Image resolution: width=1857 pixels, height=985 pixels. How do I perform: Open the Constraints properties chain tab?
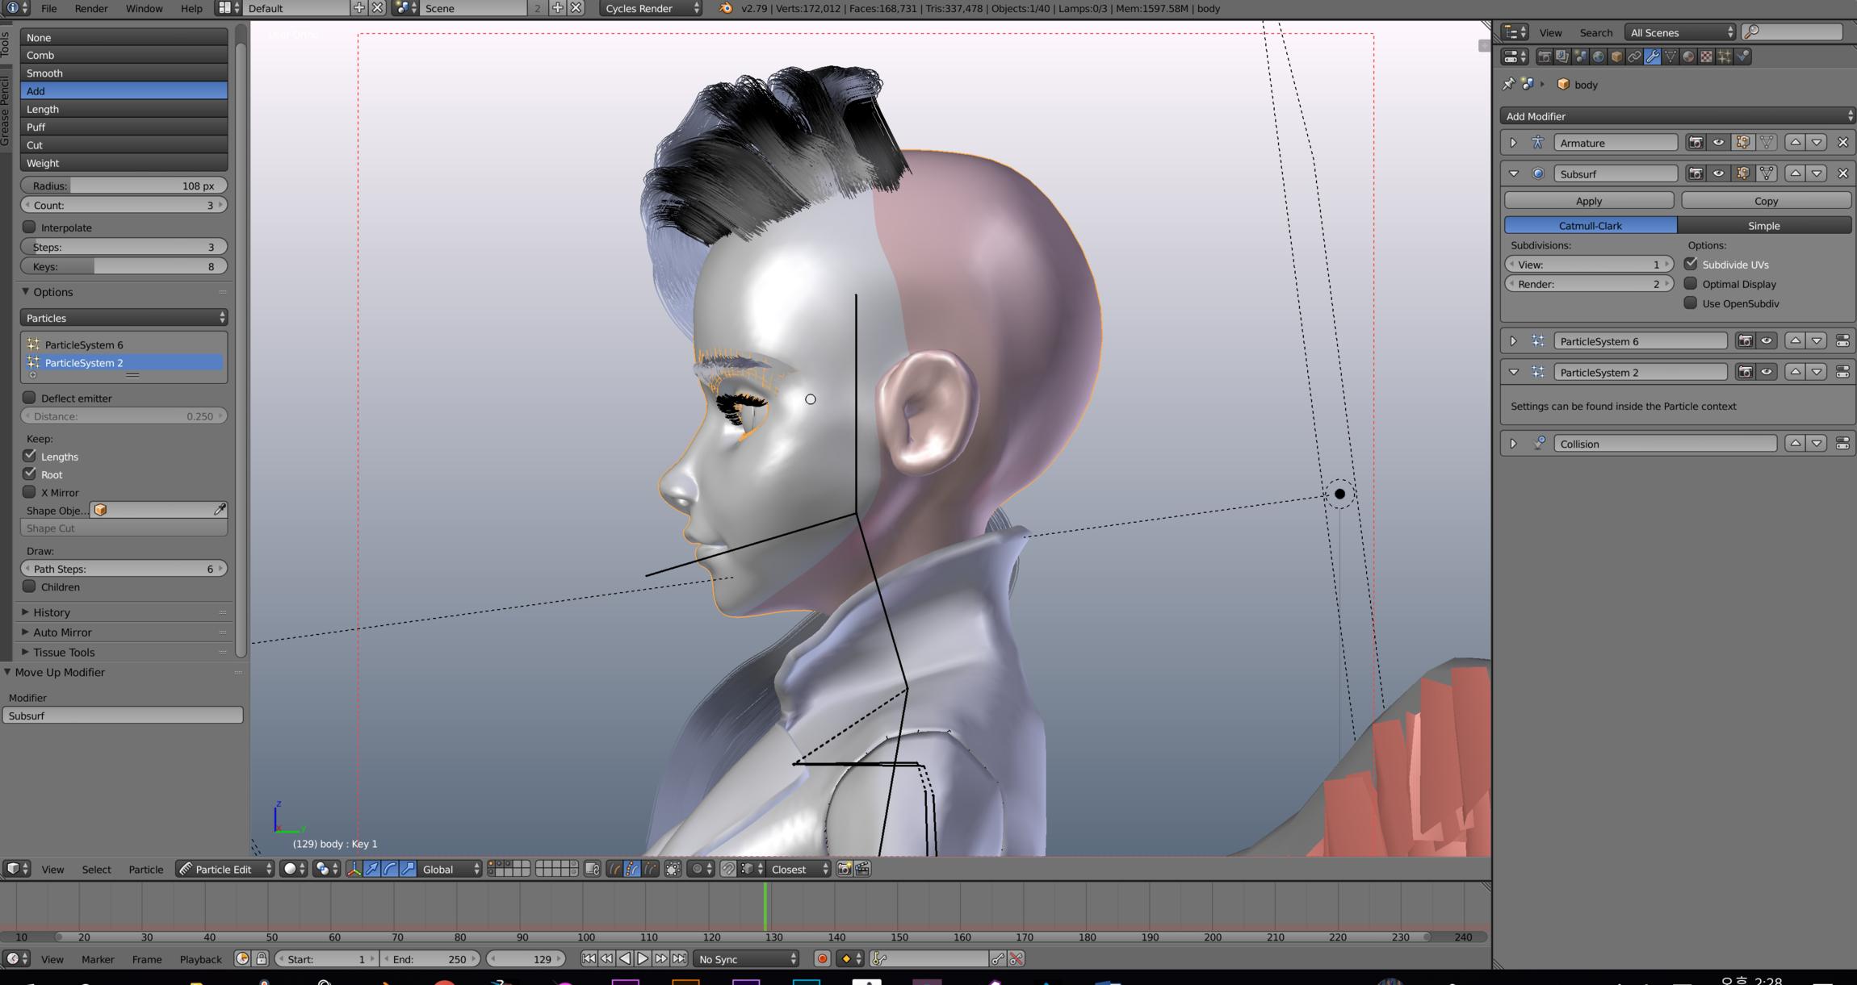pyautogui.click(x=1634, y=56)
